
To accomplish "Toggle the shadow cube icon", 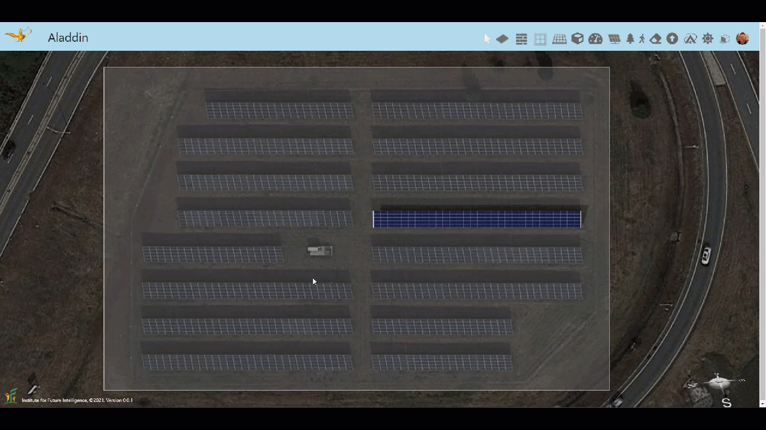I will click(725, 39).
